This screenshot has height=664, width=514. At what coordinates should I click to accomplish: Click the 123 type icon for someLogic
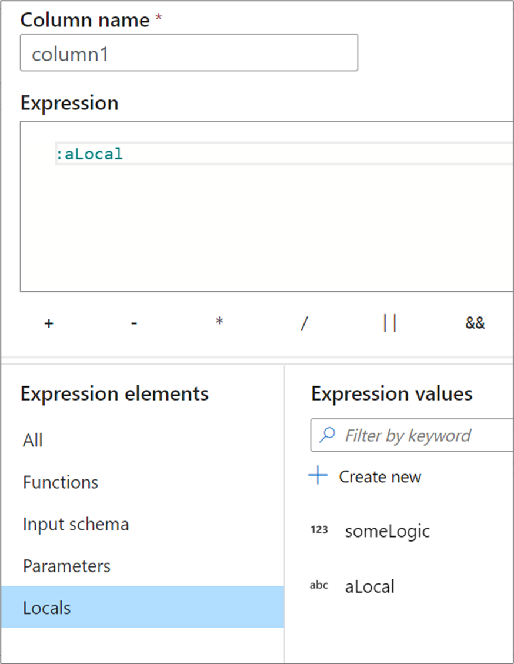click(x=319, y=530)
